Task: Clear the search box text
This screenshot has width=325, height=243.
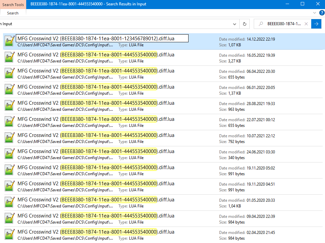Action: pyautogui.click(x=306, y=24)
